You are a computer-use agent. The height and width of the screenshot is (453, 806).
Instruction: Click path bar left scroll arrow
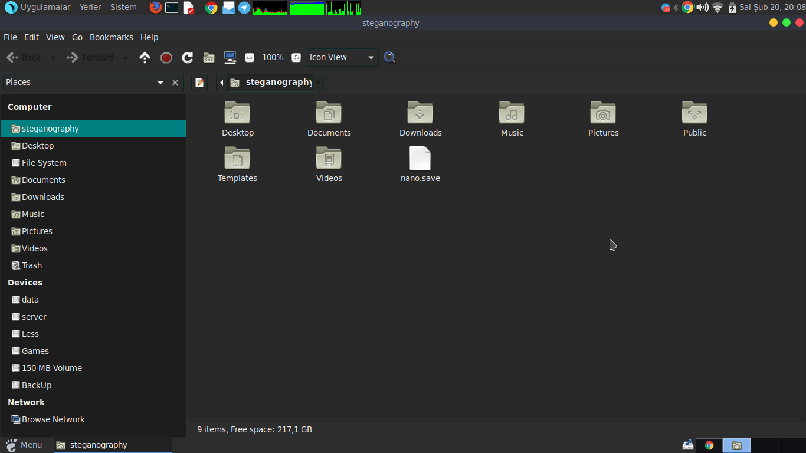(x=221, y=83)
